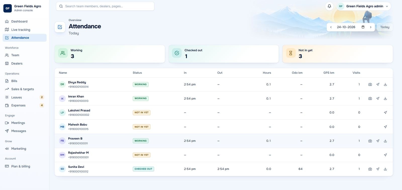The height and width of the screenshot is (190, 402).
Task: Click the GF company logo
Action: tap(8, 8)
